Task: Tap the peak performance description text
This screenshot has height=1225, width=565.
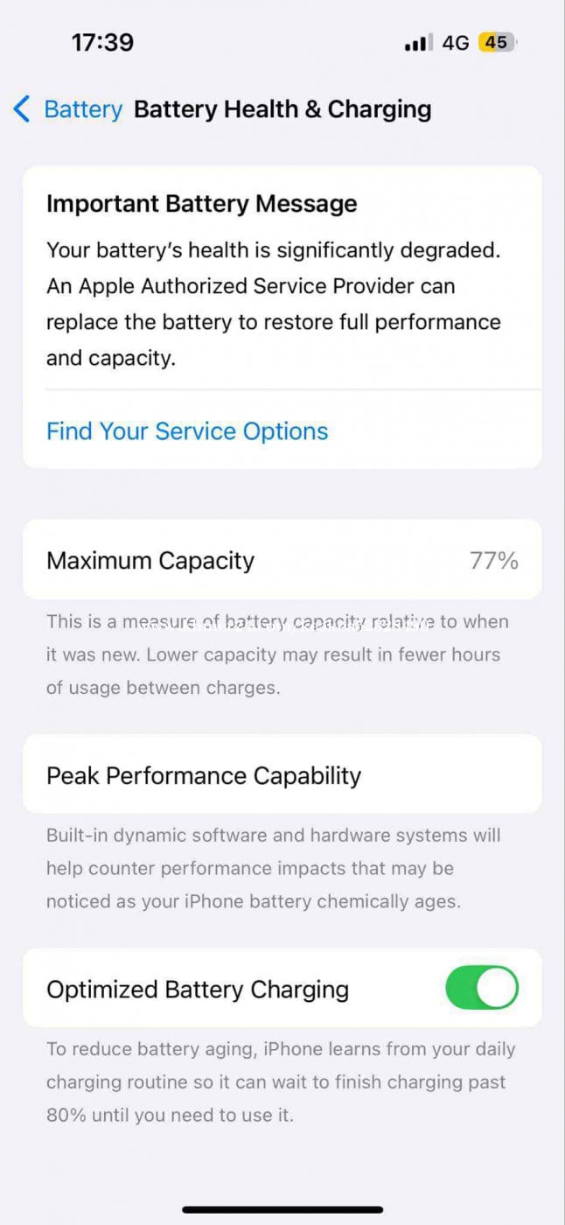Action: (x=274, y=868)
